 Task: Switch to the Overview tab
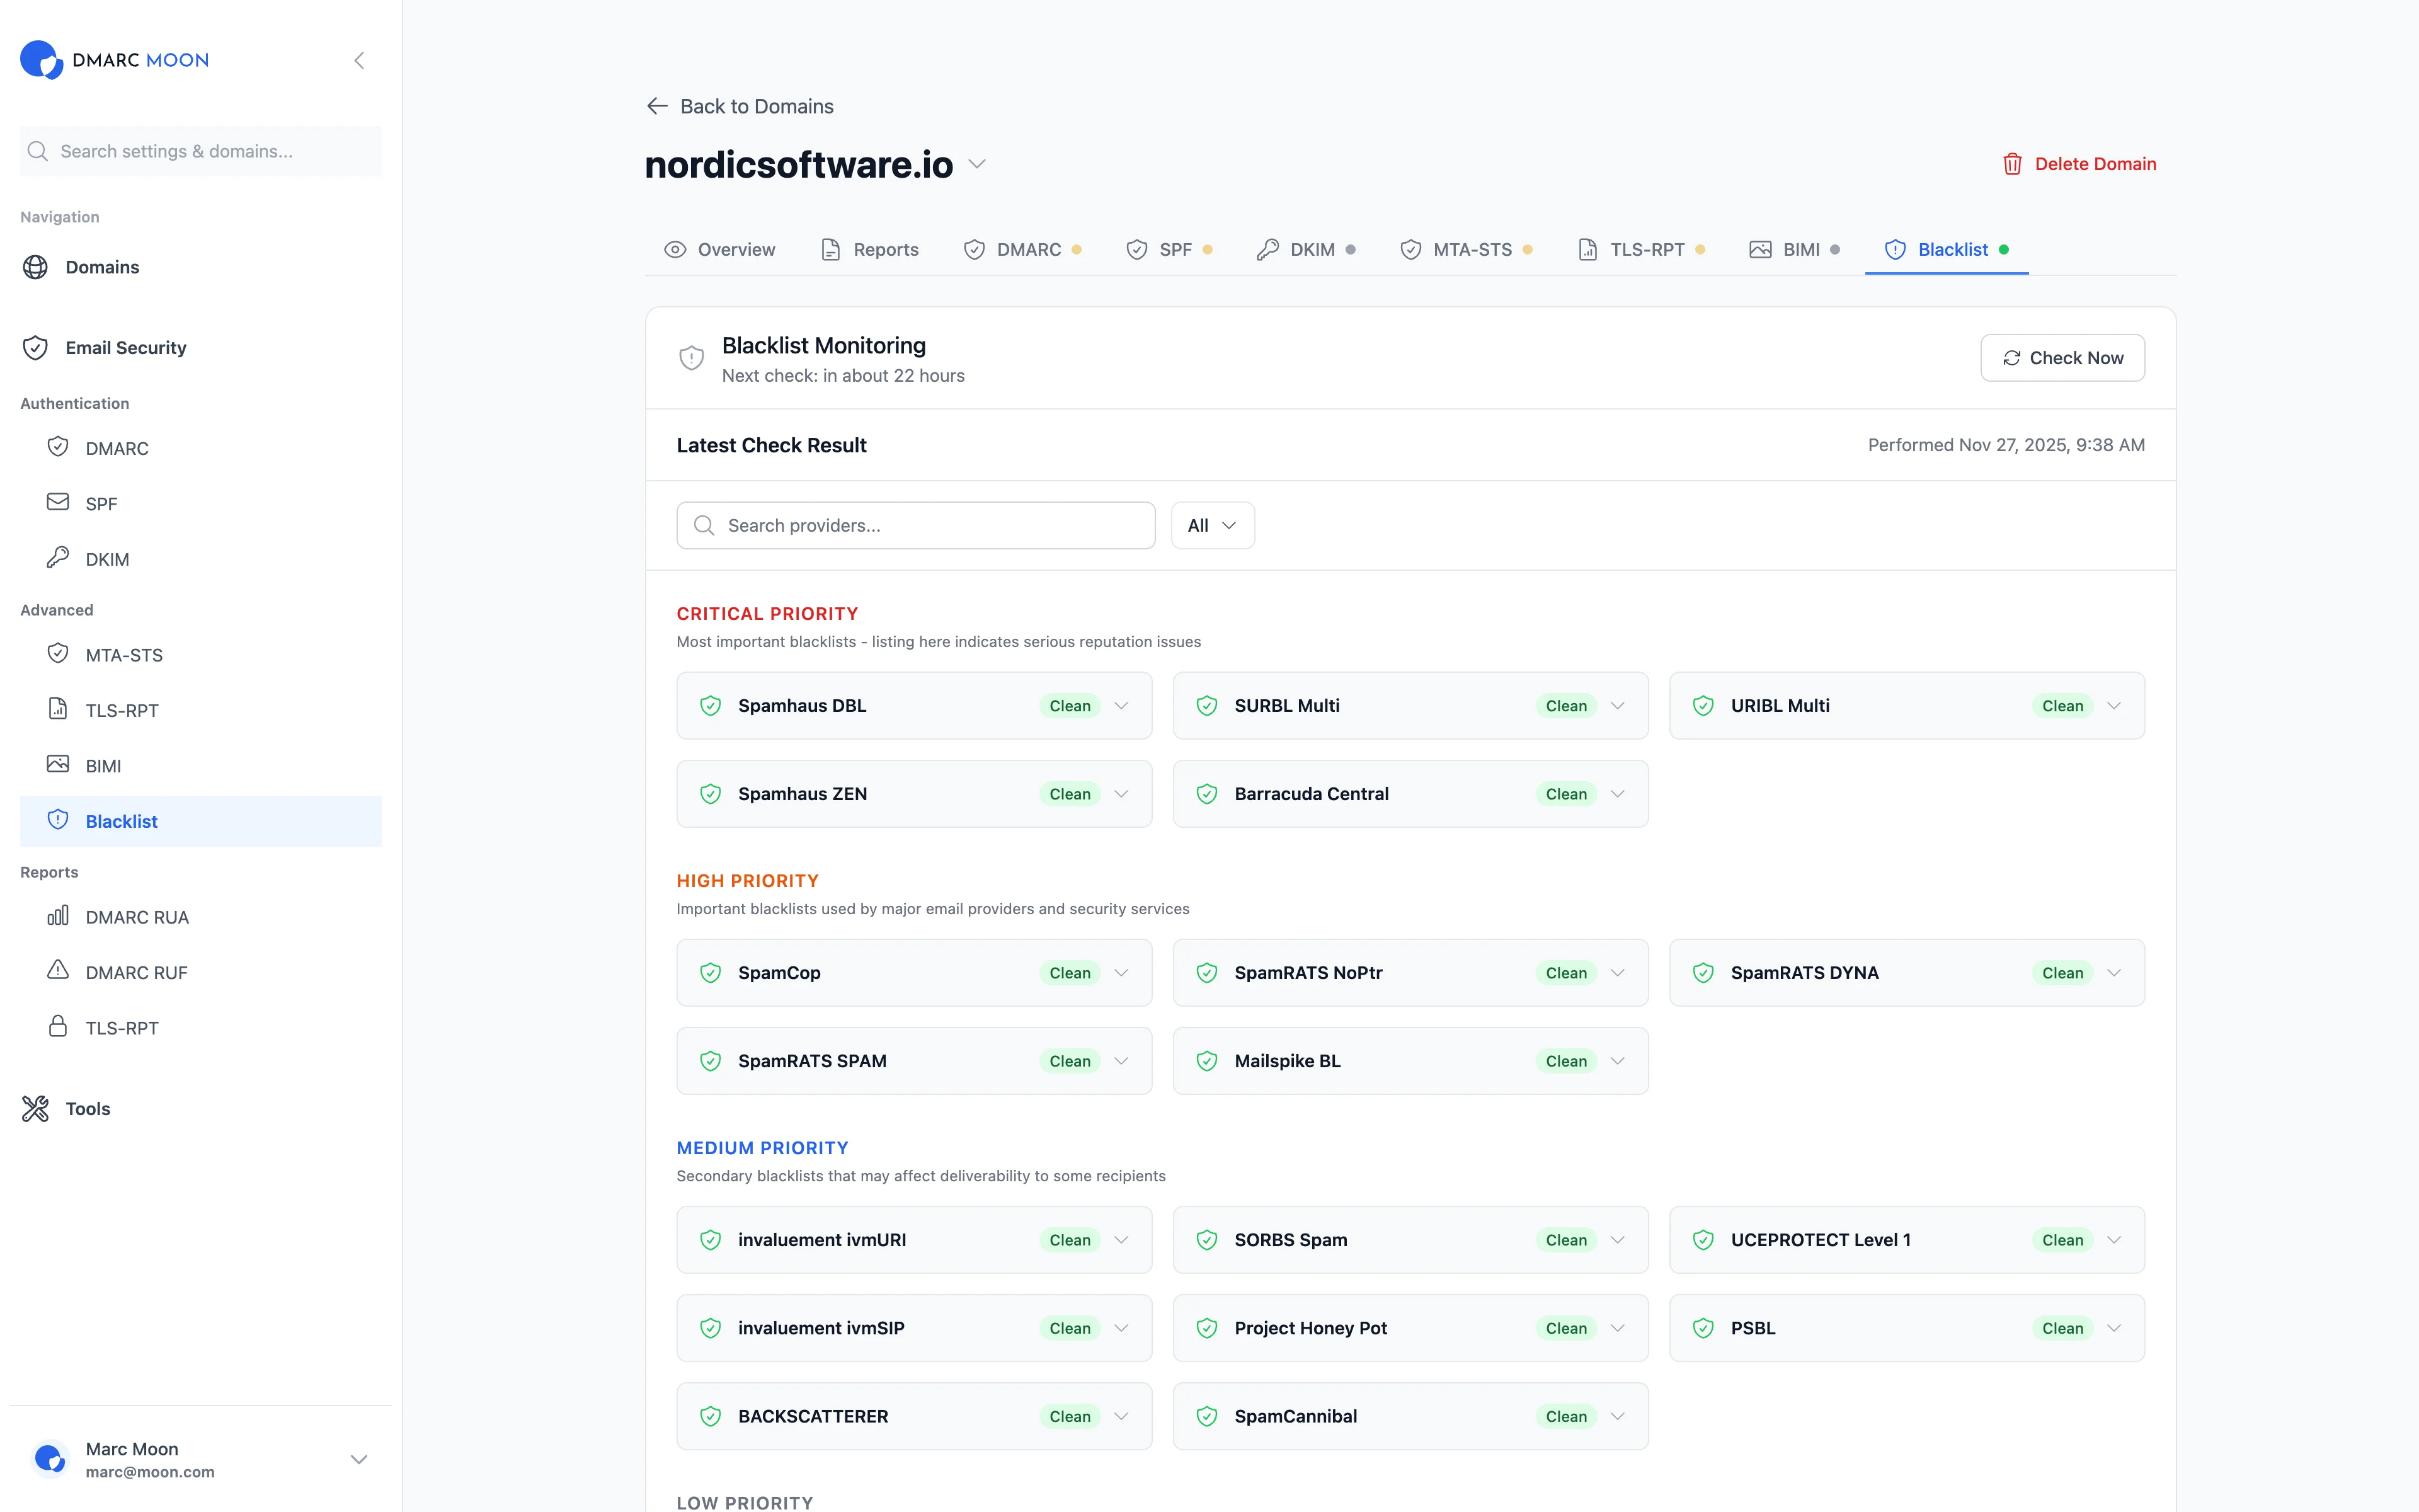(x=719, y=249)
